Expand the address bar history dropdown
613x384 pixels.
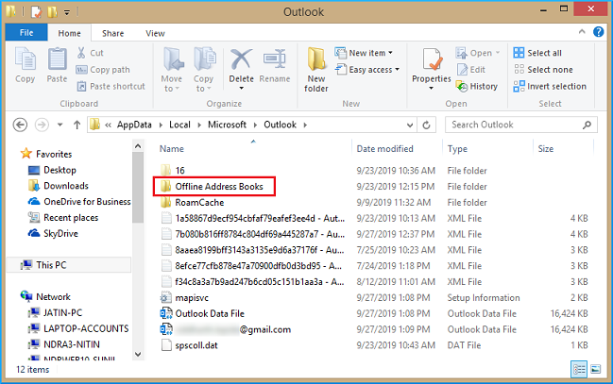410,125
